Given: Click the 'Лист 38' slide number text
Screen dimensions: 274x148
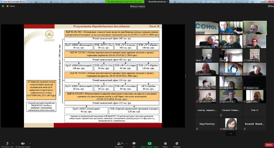Looking at the screenshot, I should coord(154,26).
